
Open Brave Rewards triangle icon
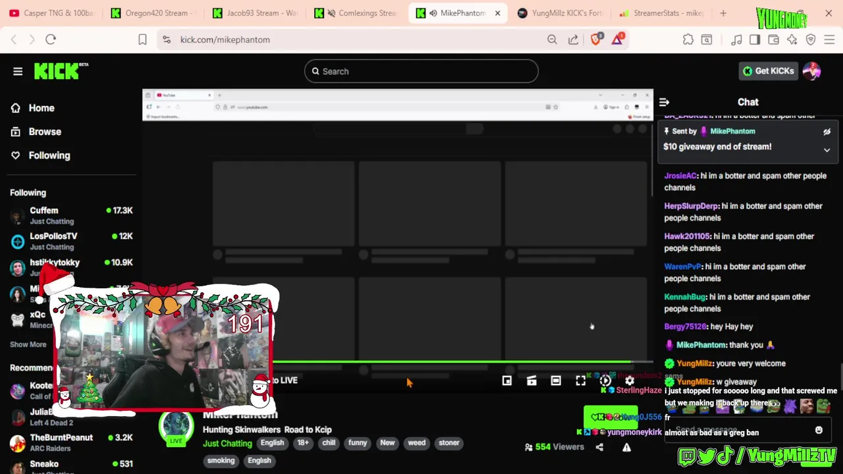pyautogui.click(x=618, y=39)
